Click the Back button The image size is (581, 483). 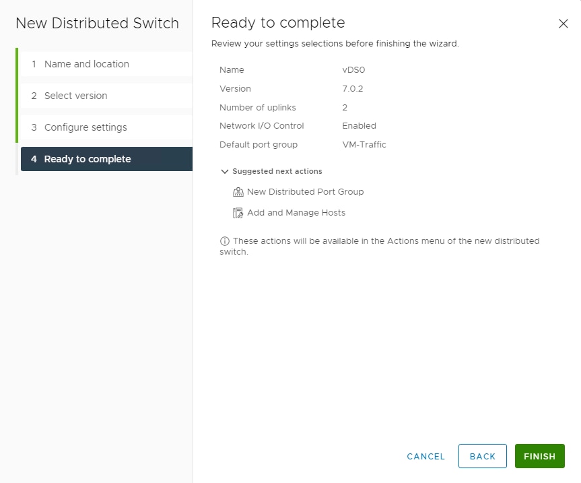483,456
